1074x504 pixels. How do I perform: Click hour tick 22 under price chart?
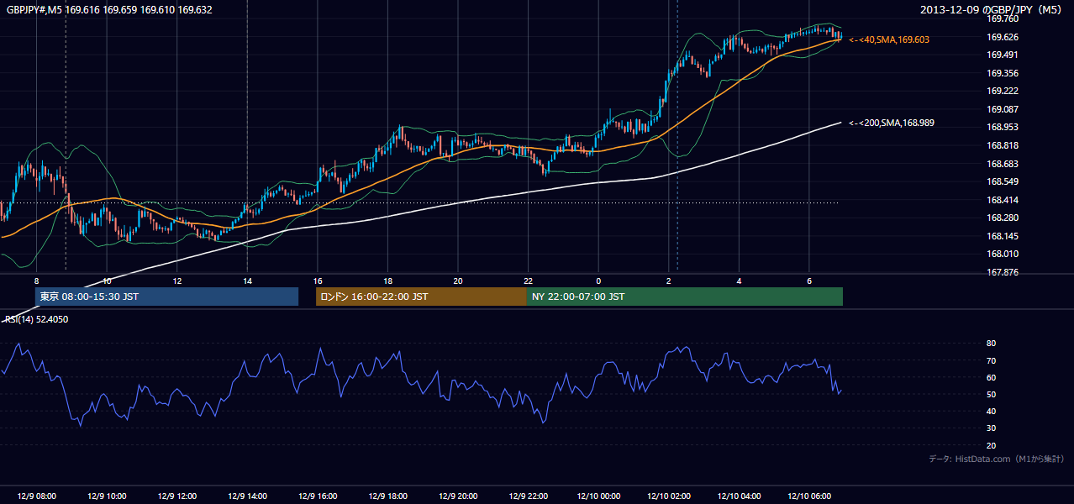point(529,281)
